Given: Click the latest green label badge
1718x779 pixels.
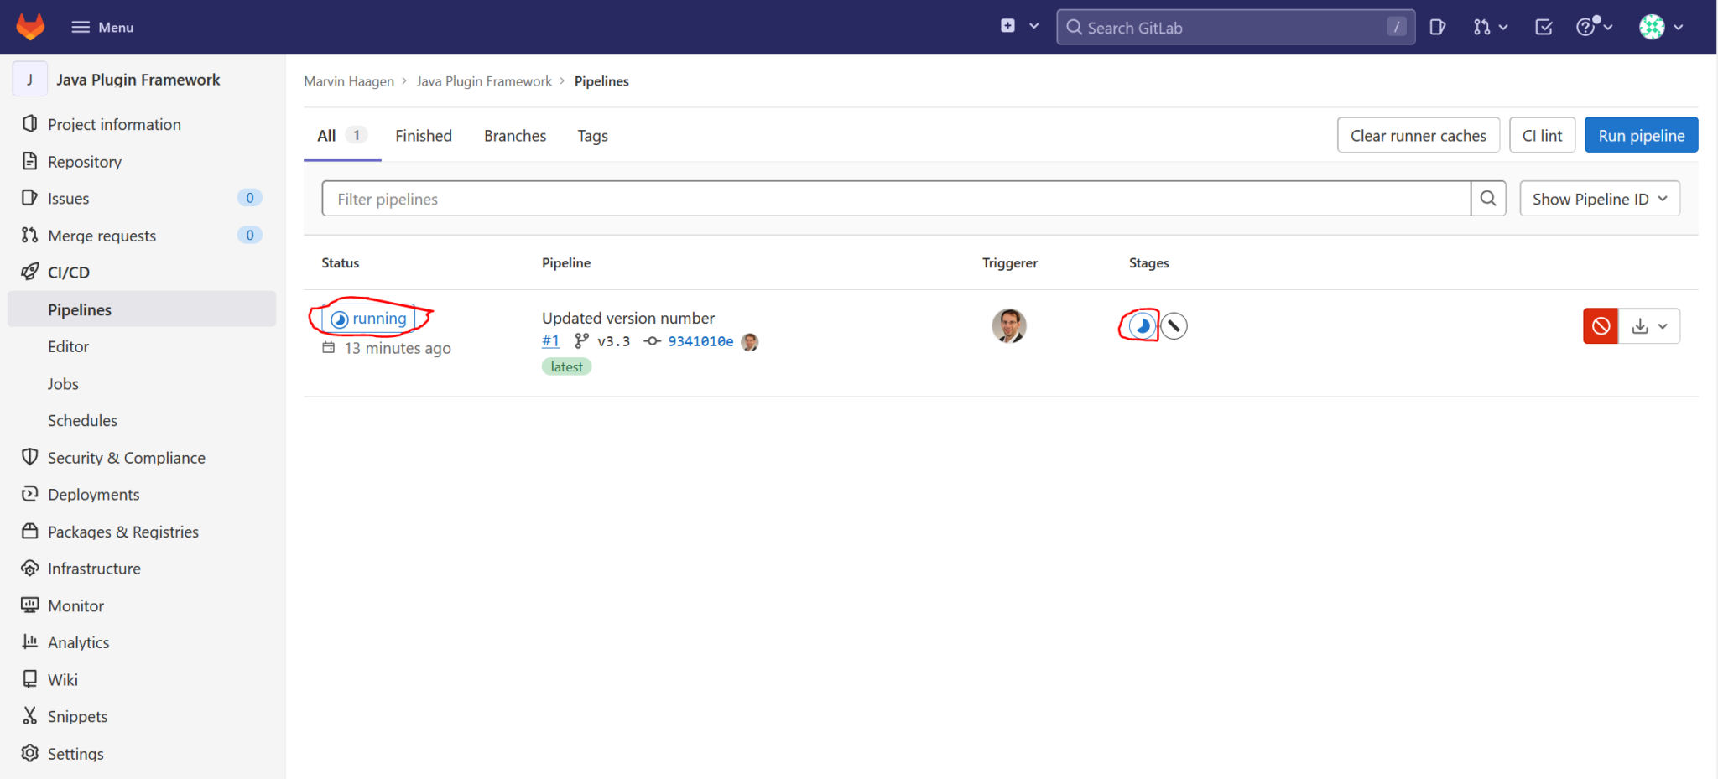Looking at the screenshot, I should click(566, 366).
